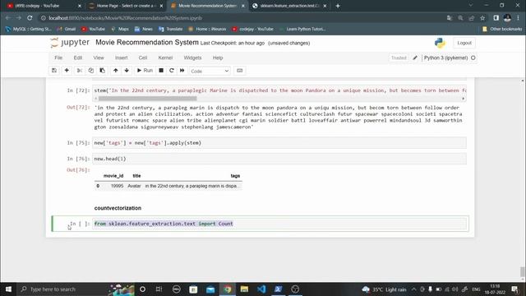
Task: Open the Kernel menu
Action: [165, 58]
